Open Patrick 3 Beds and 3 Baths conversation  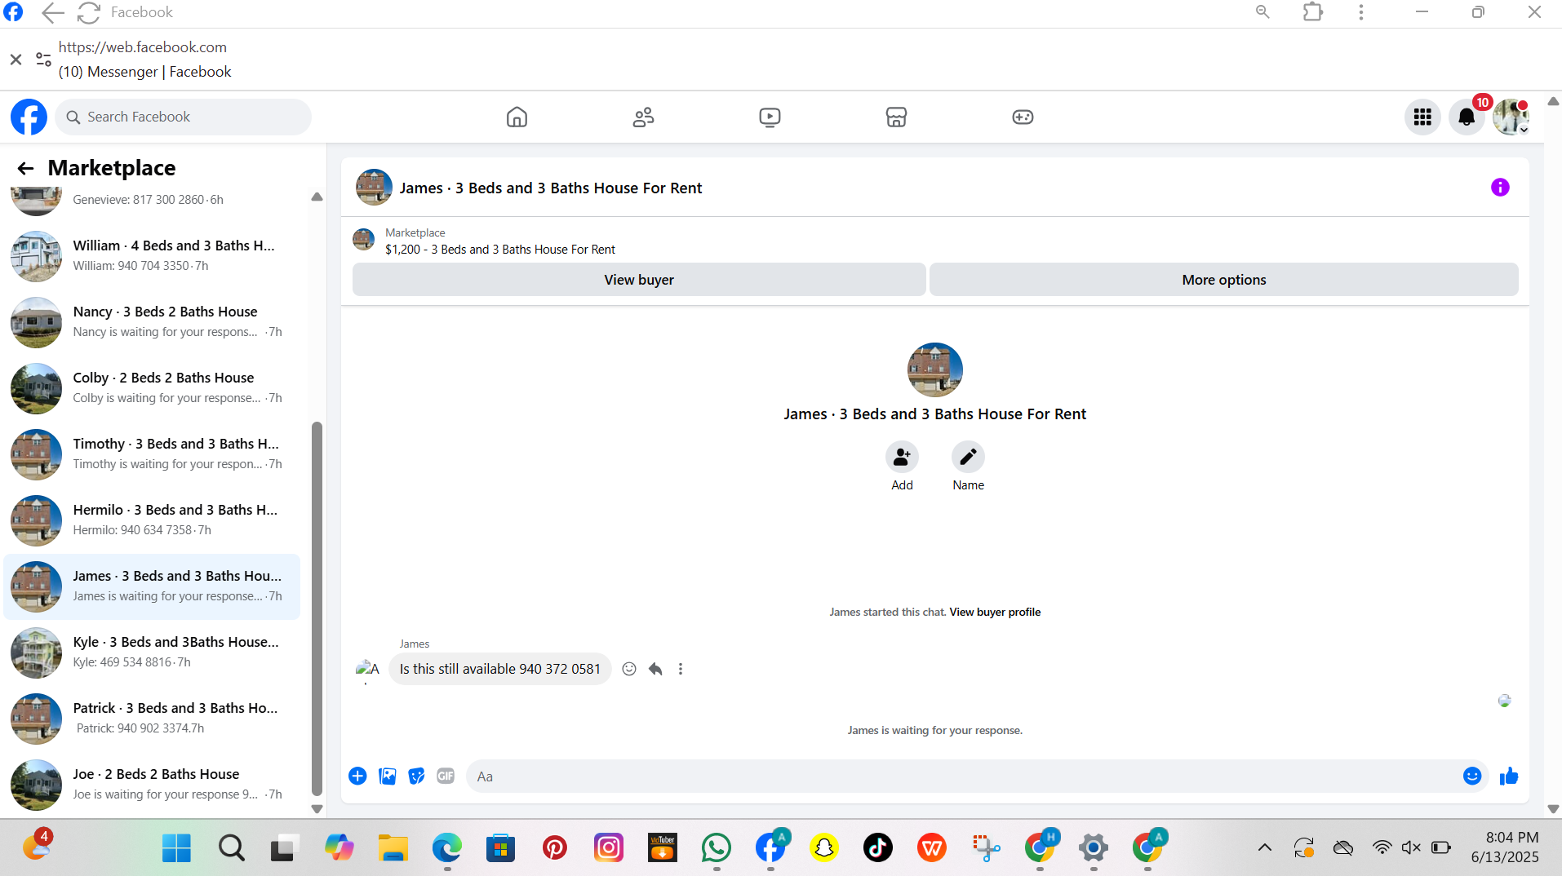click(152, 719)
